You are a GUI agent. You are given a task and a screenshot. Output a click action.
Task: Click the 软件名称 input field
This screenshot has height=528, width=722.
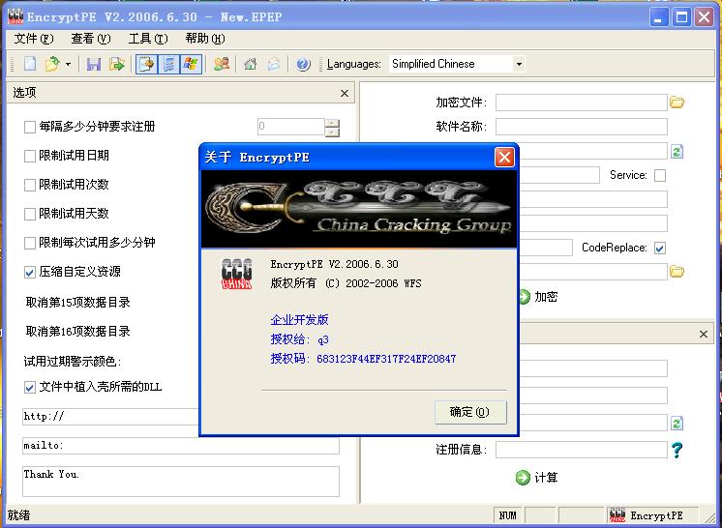coord(581,127)
